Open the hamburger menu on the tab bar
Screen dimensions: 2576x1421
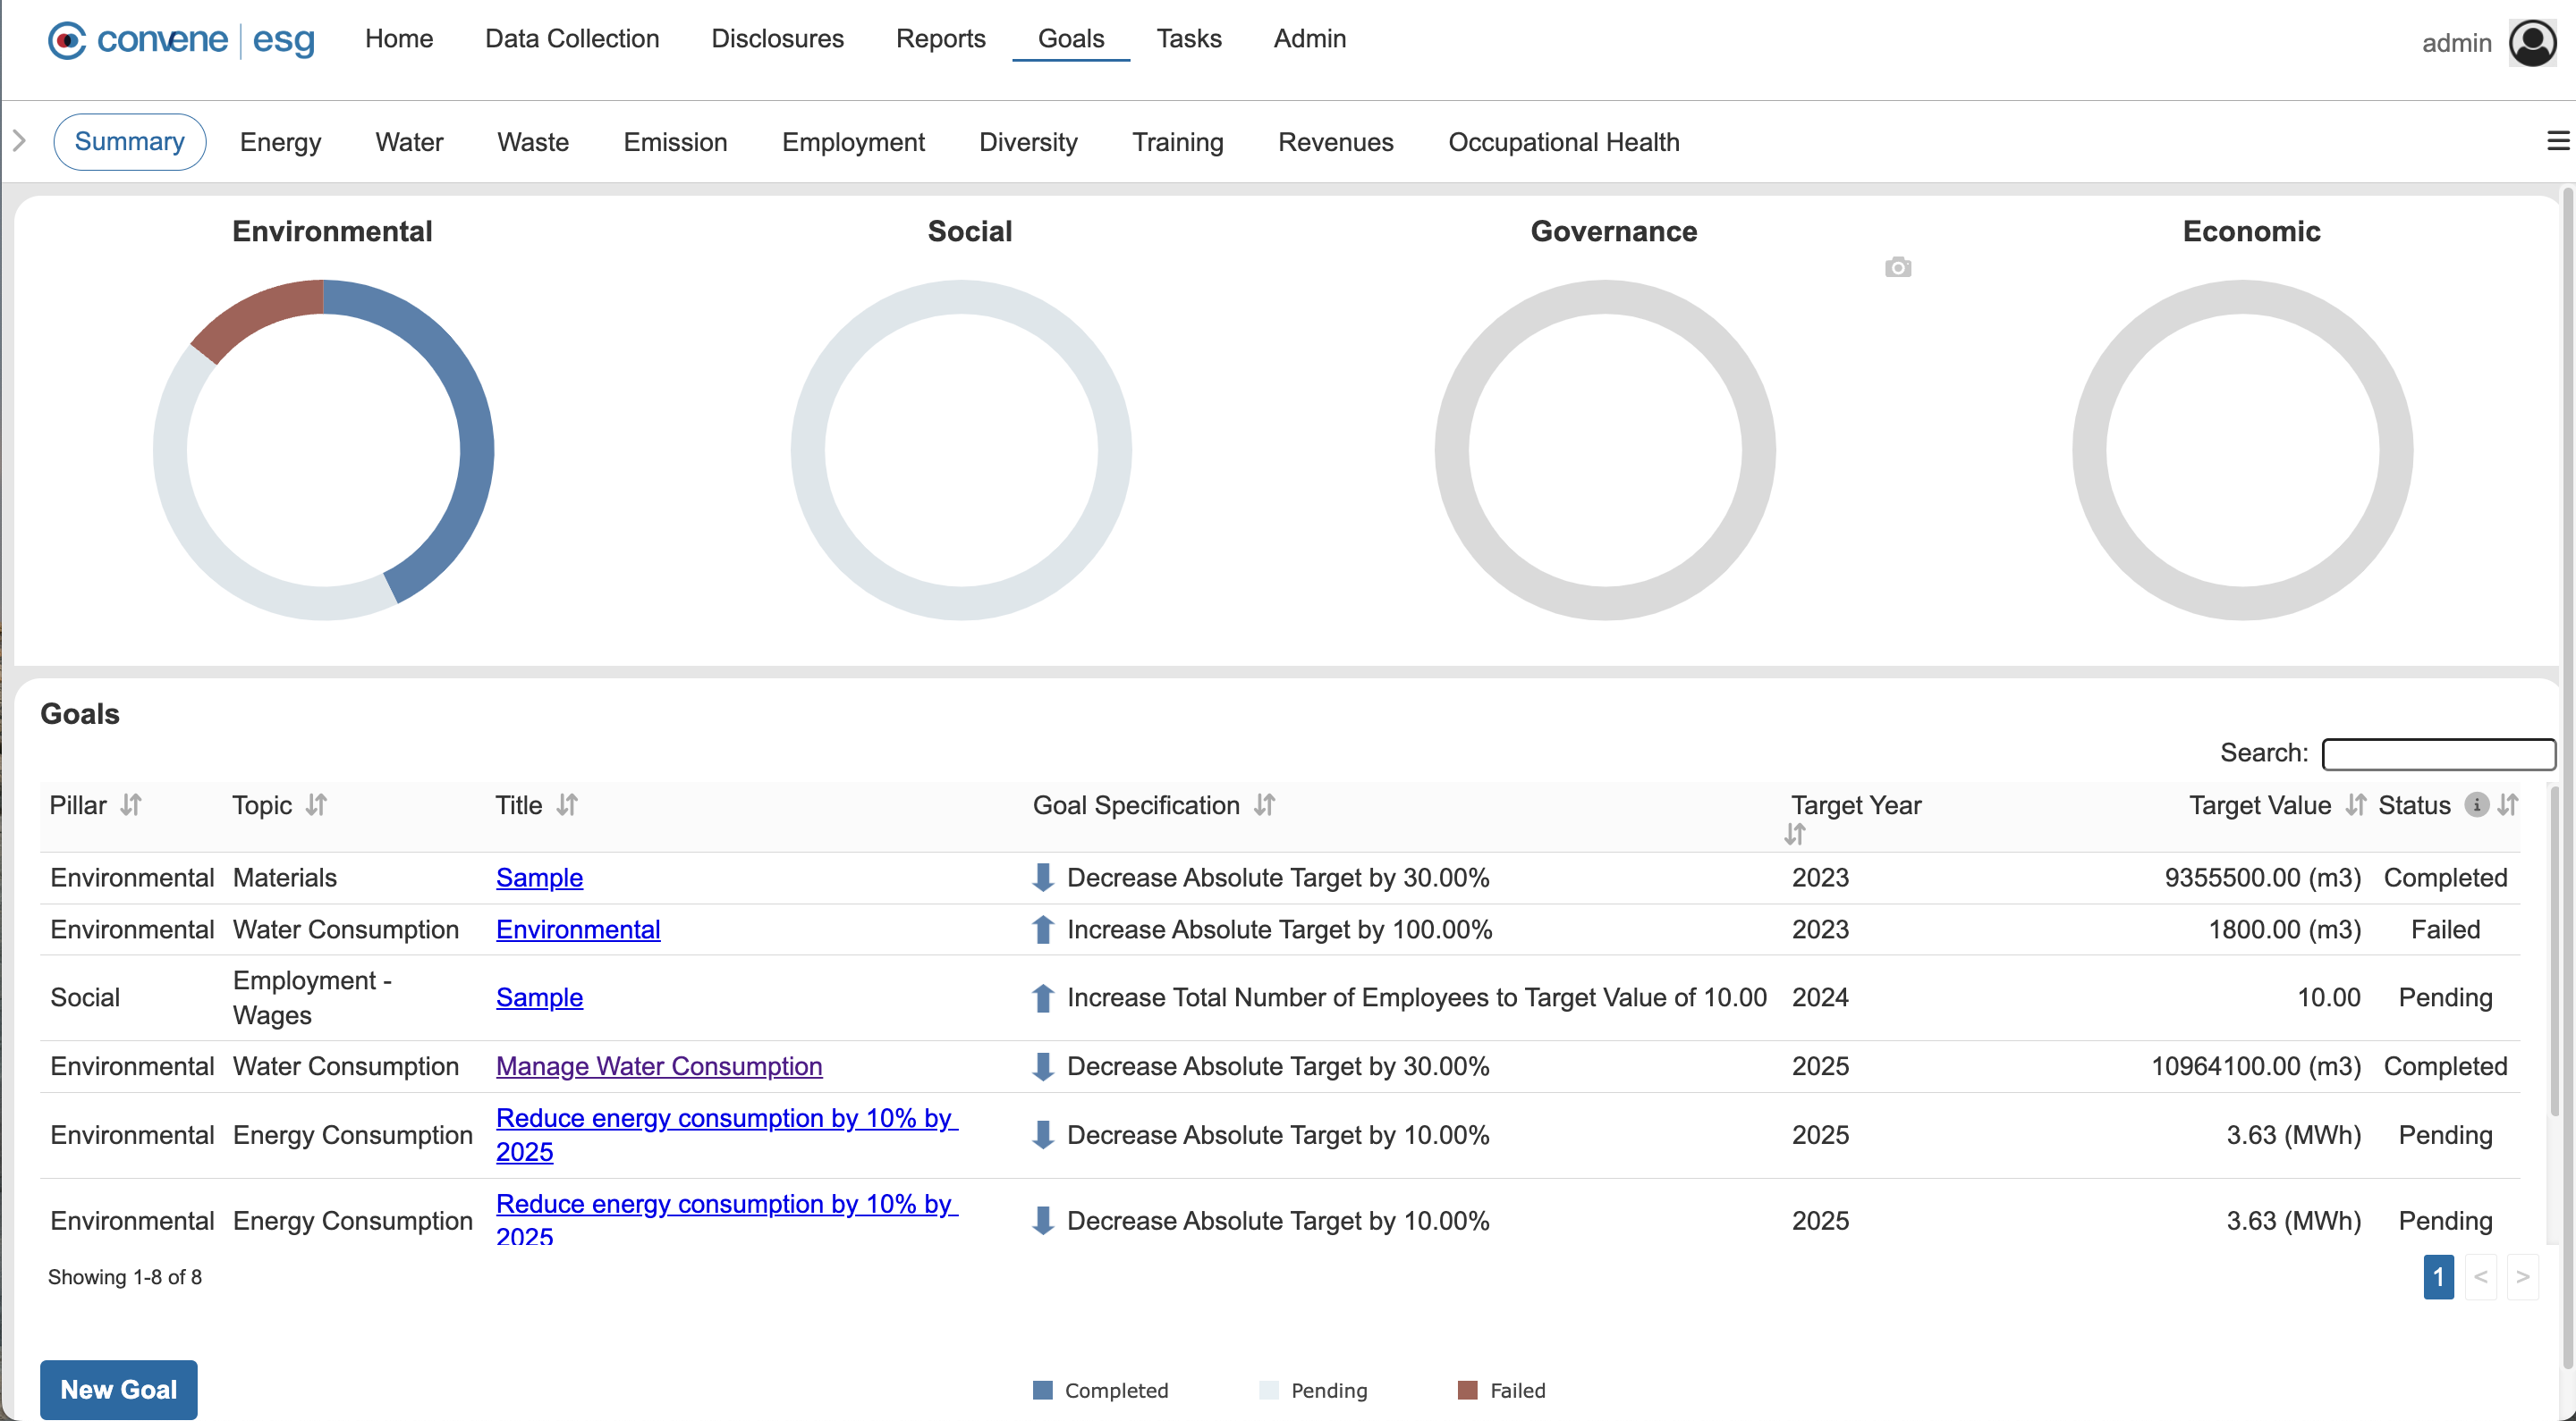click(x=2558, y=141)
